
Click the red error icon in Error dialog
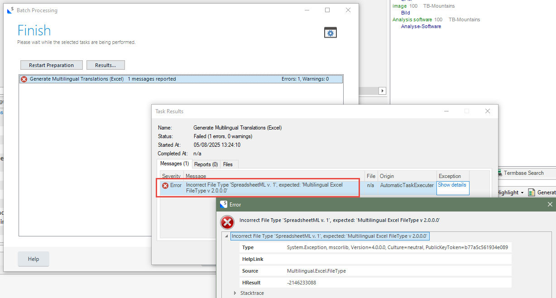pos(227,222)
